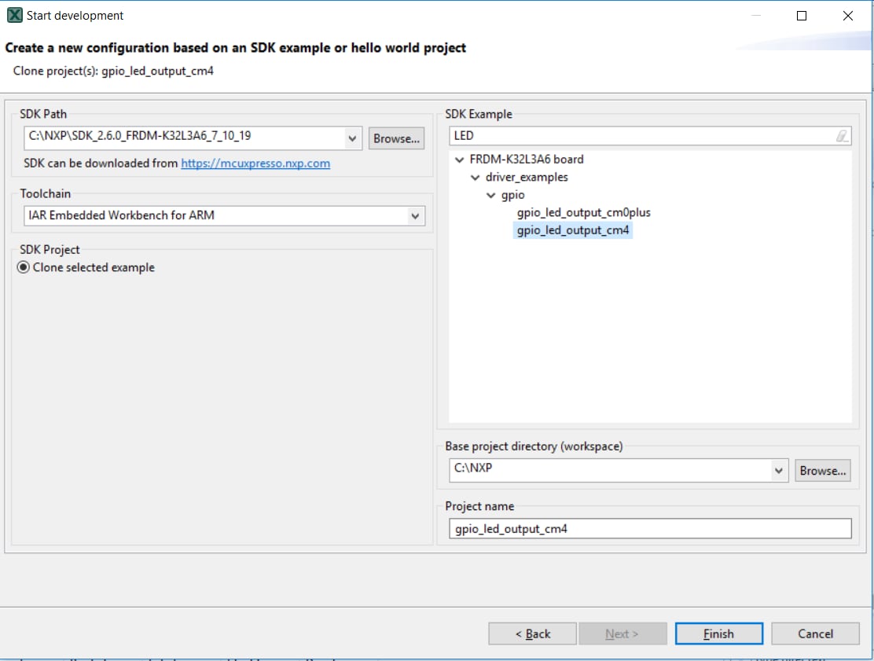Collapse the FRDM-K32L3A6 board node
The height and width of the screenshot is (661, 874).
pyautogui.click(x=459, y=160)
